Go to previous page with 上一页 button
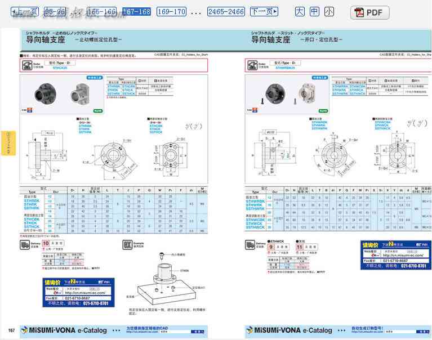Image resolution: width=432 pixels, height=340 pixels. [x=25, y=12]
